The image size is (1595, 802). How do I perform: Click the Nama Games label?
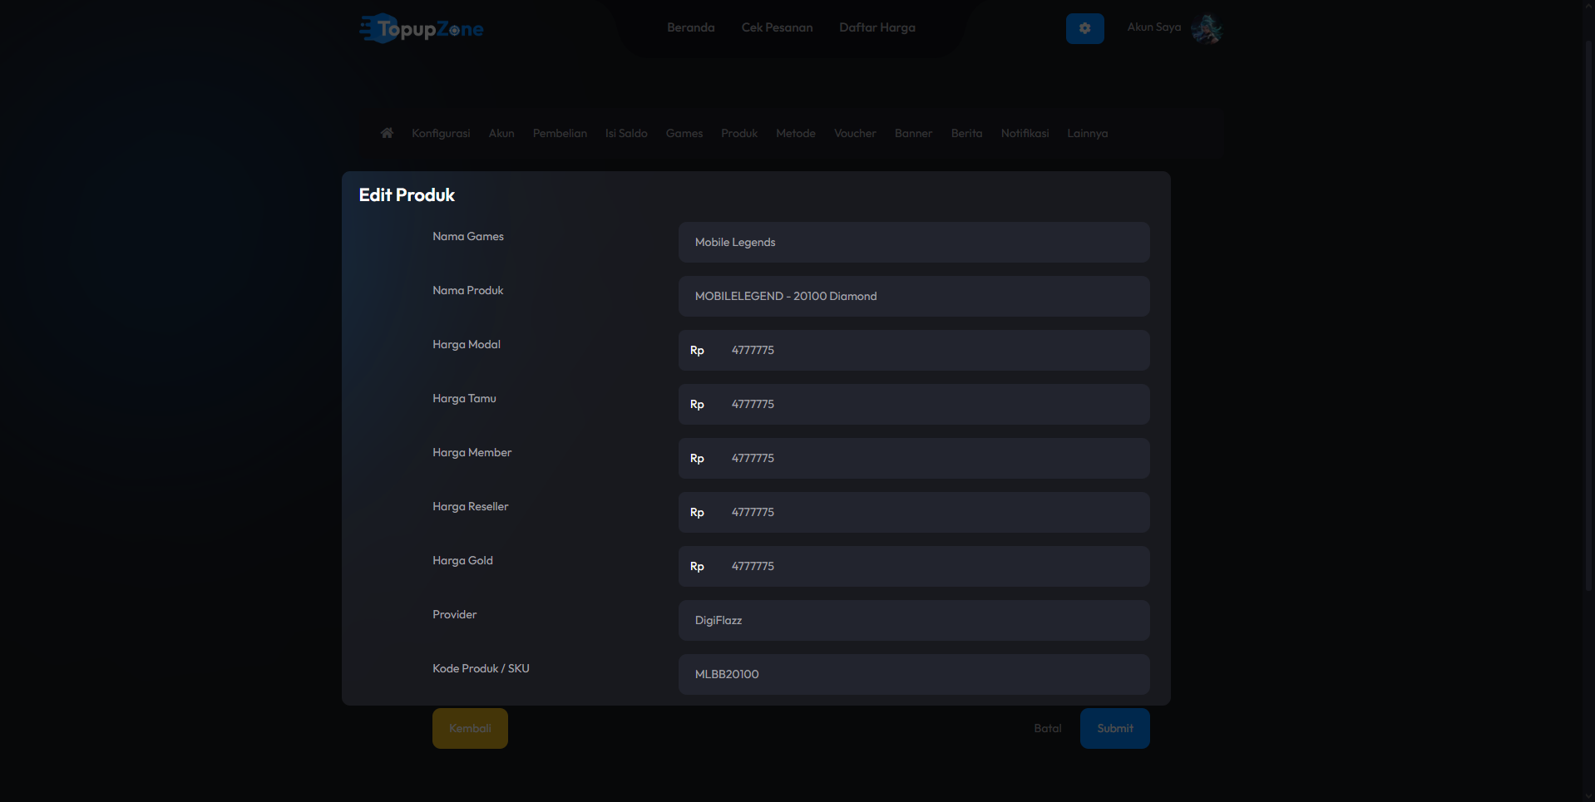pyautogui.click(x=468, y=236)
